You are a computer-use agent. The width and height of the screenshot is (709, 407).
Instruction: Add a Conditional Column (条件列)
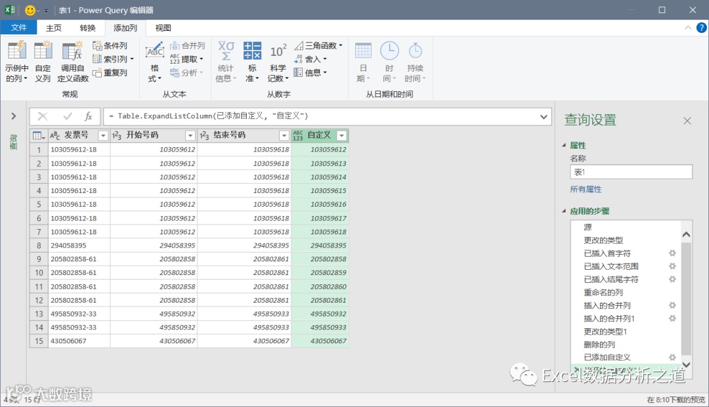[x=110, y=46]
